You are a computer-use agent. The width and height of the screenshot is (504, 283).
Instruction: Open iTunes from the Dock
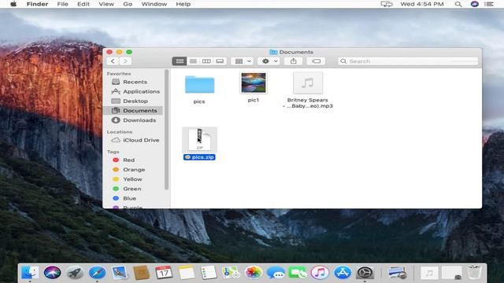320,273
